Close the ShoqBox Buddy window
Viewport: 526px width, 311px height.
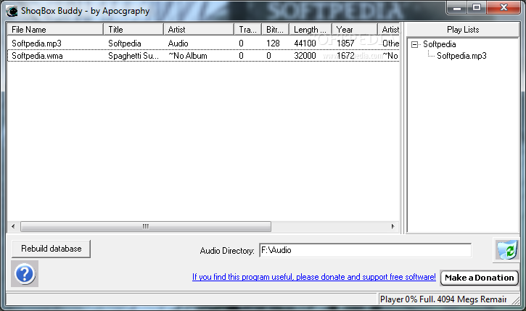[504, 8]
